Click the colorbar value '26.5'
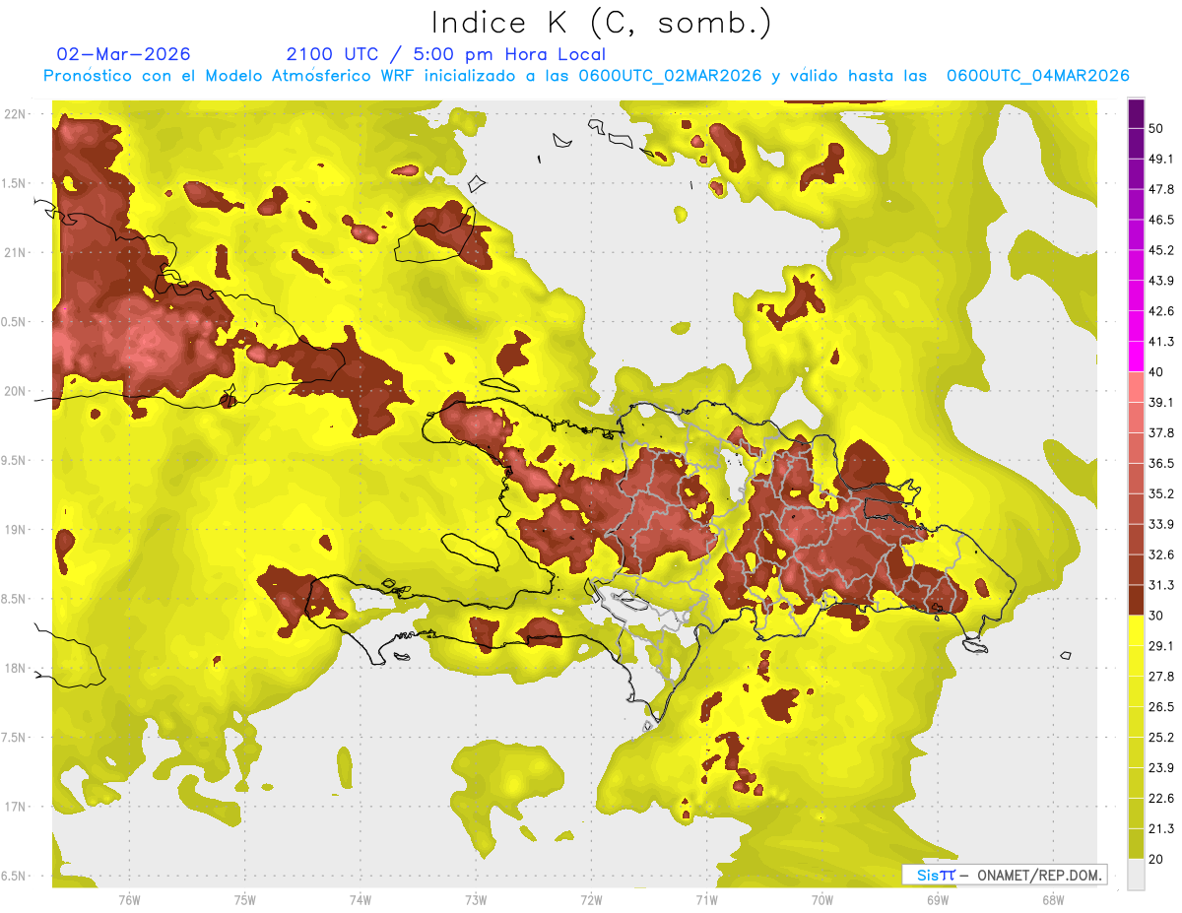This screenshot has height=913, width=1182. (1160, 707)
